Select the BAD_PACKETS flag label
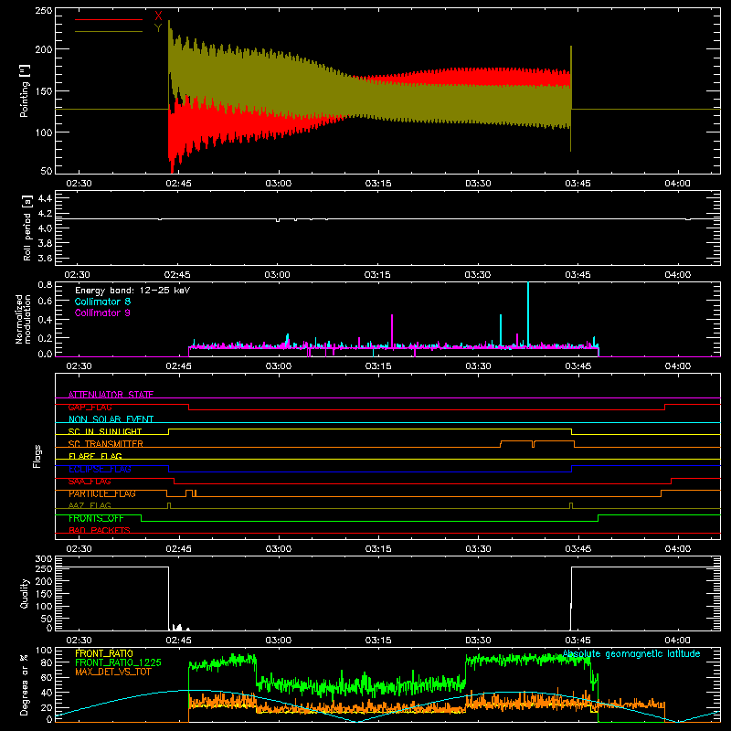The width and height of the screenshot is (731, 731). 100,530
